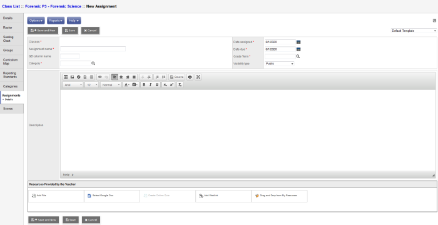Switch to the Scores tab
Viewport: 438px width, 225px height.
coord(12,109)
